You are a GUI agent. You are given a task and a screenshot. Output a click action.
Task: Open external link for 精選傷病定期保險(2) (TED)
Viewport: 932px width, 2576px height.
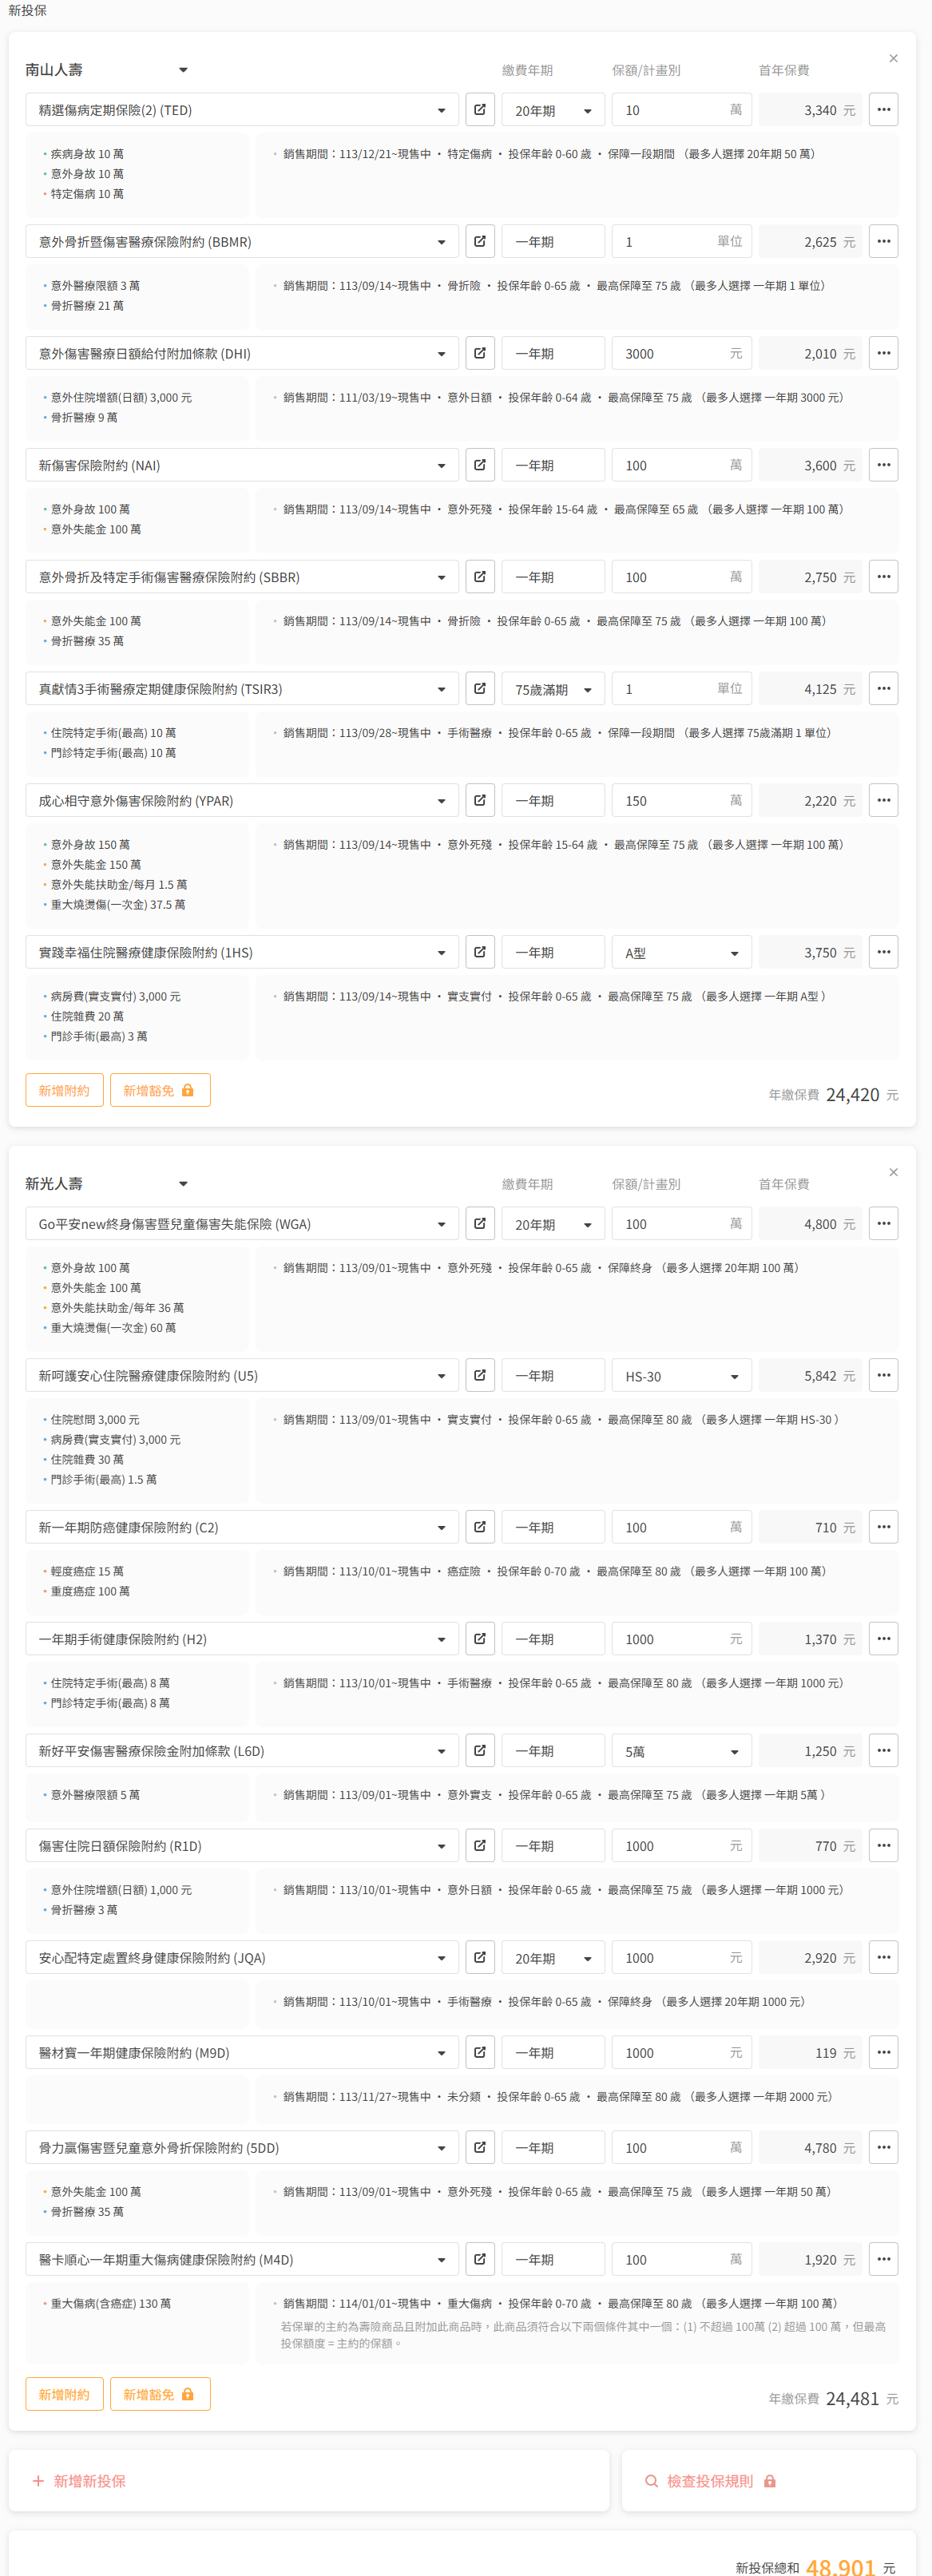(x=480, y=110)
